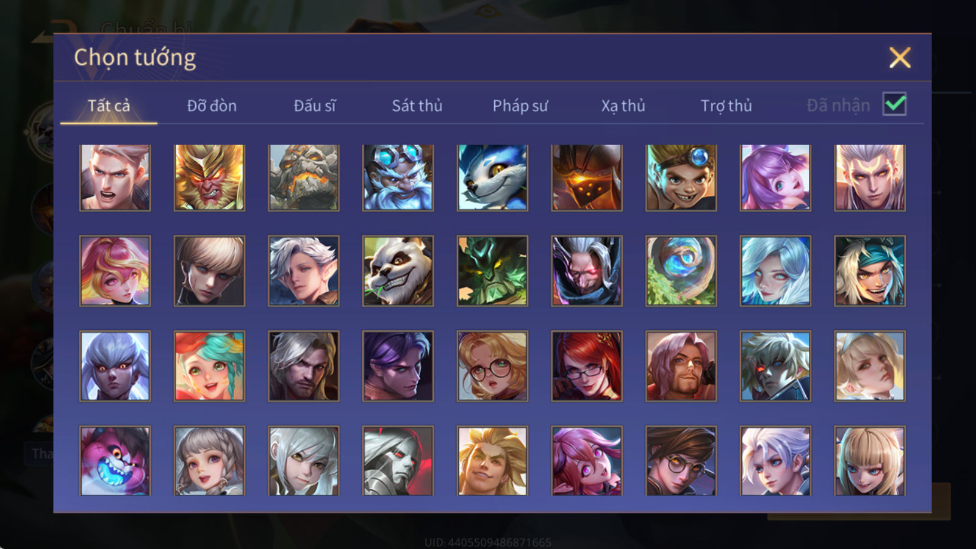The image size is (976, 549).
Task: Pick the blue fox hero portrait
Action: [492, 178]
